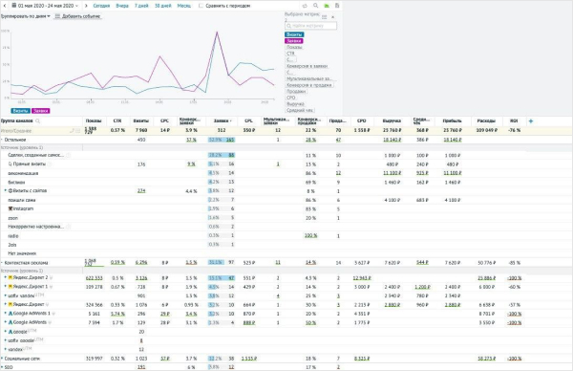This screenshot has width=573, height=371.
Task: Click the Добавить событие button
Action: click(x=77, y=16)
